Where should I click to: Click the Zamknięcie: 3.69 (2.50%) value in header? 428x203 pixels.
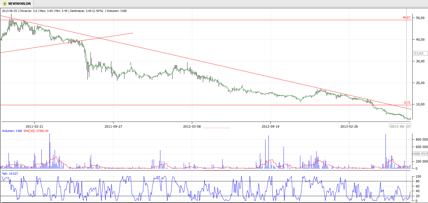87,11
